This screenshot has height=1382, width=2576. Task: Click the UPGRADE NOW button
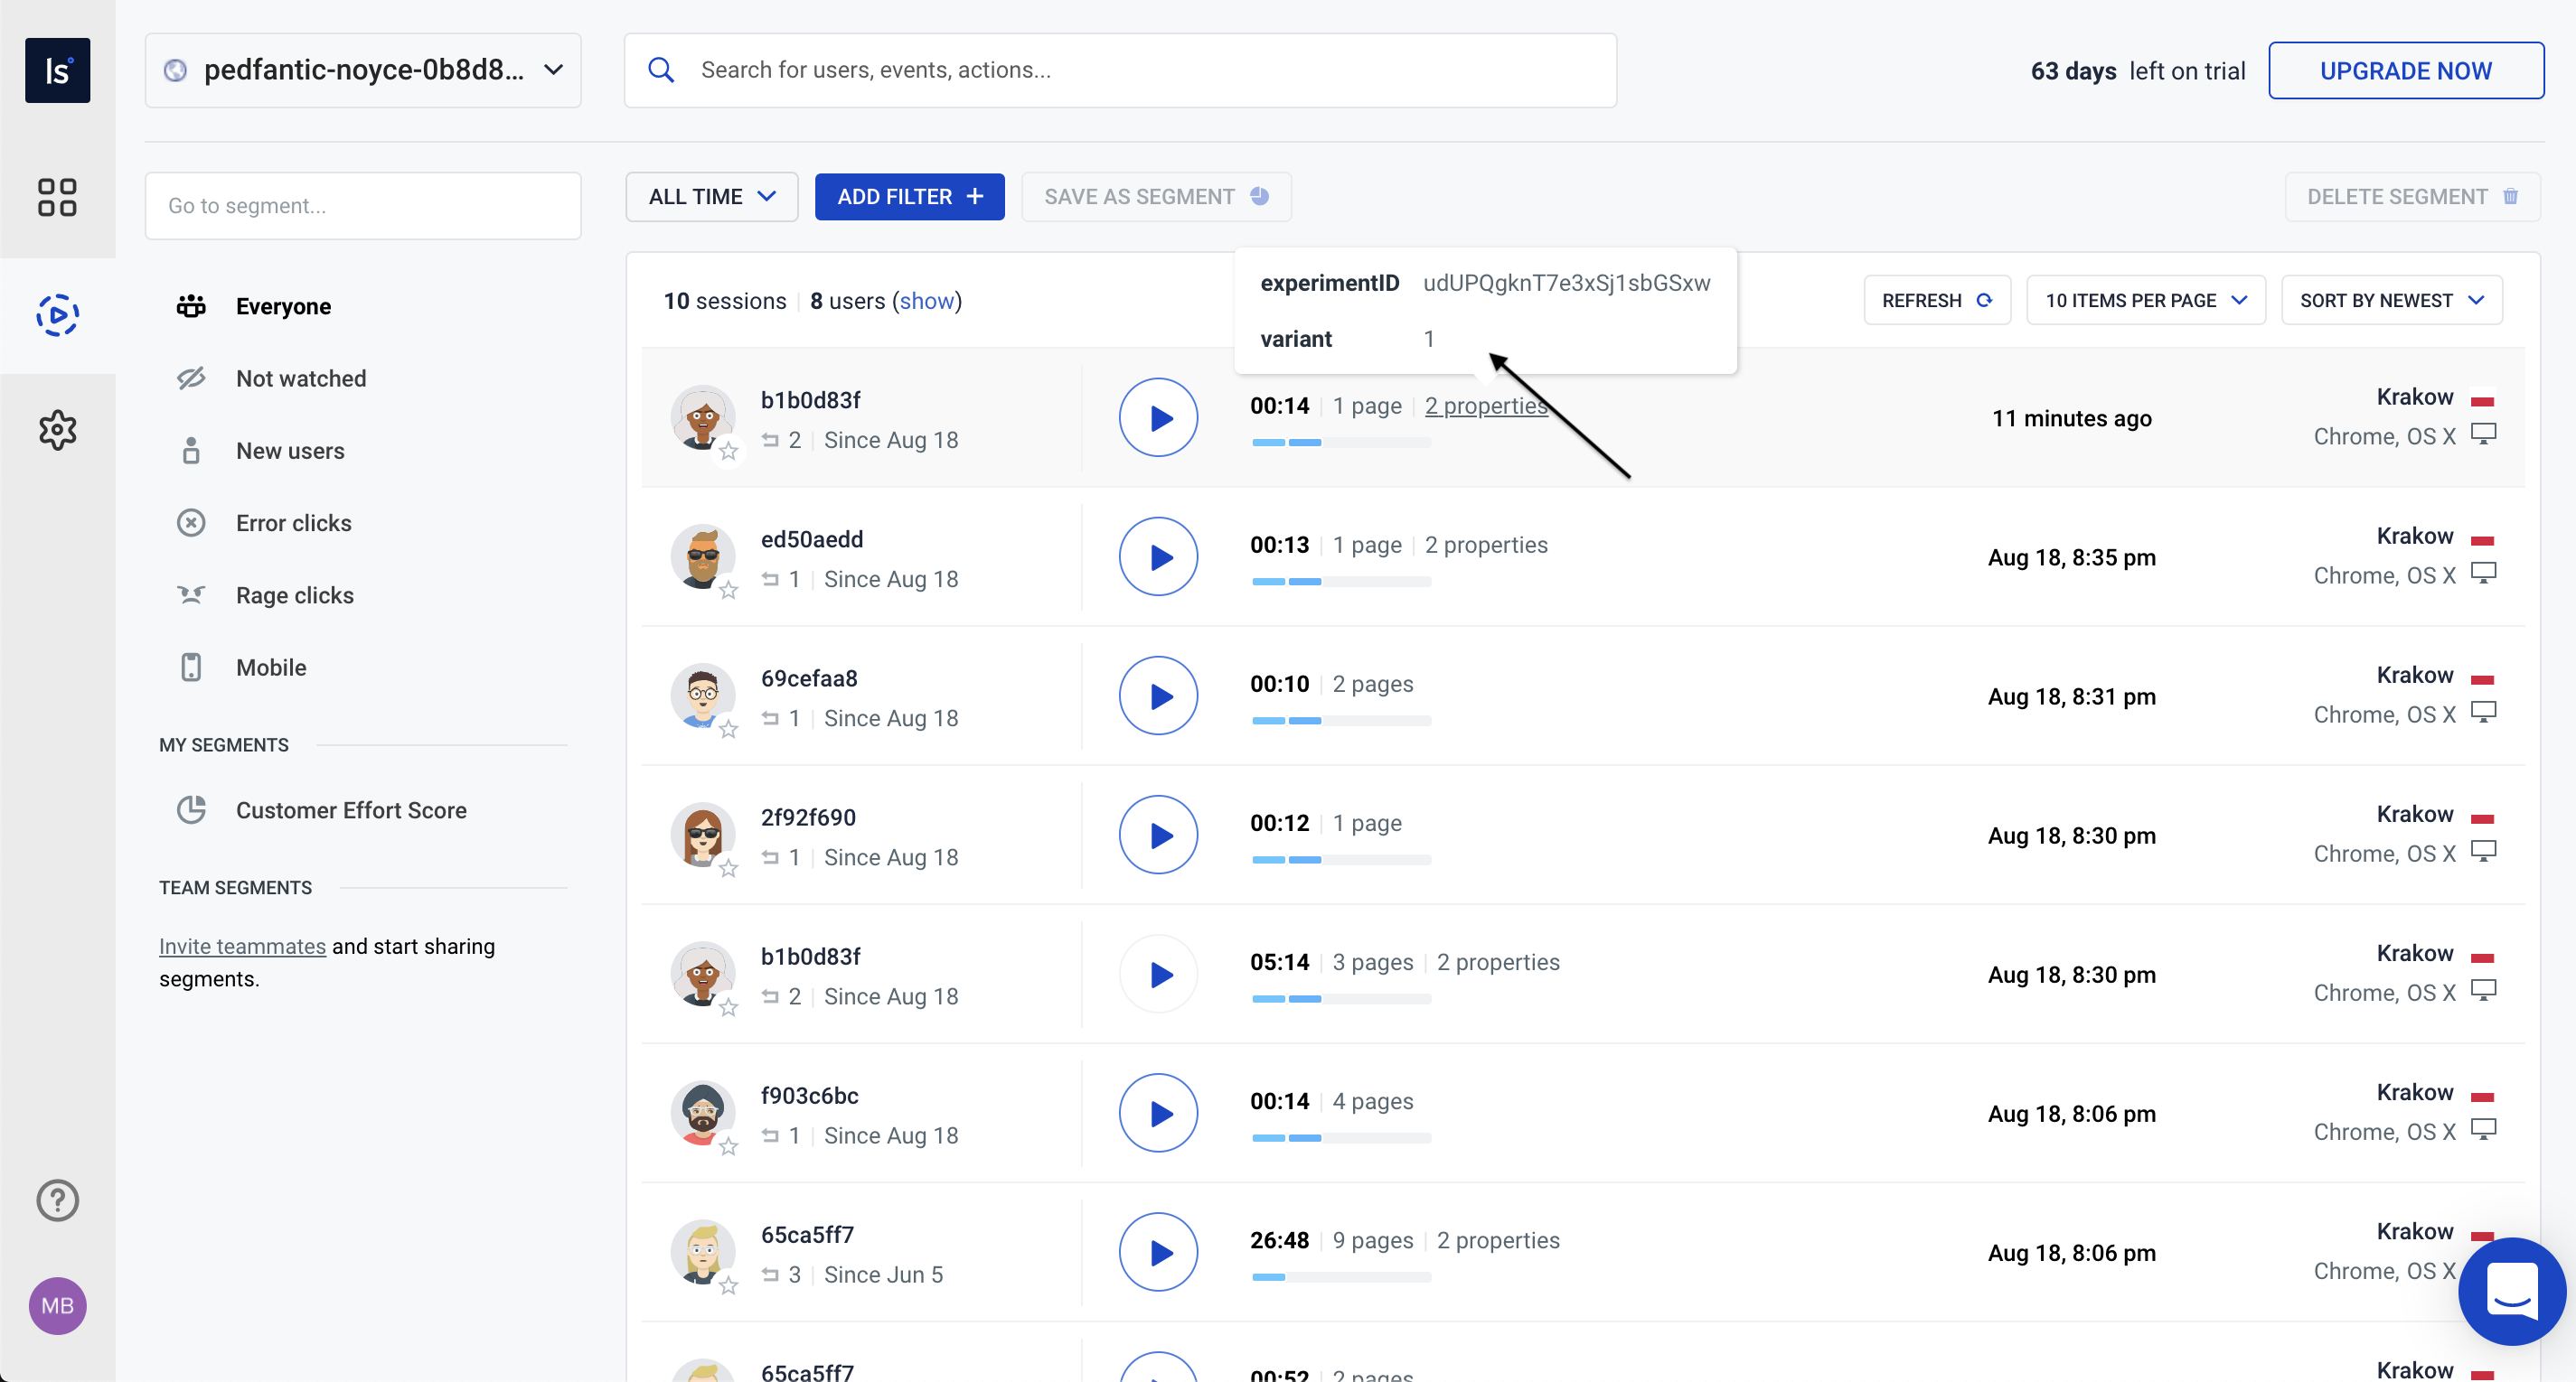click(x=2406, y=70)
